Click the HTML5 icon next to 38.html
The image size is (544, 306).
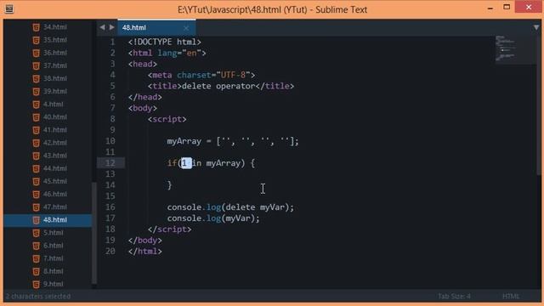click(36, 78)
